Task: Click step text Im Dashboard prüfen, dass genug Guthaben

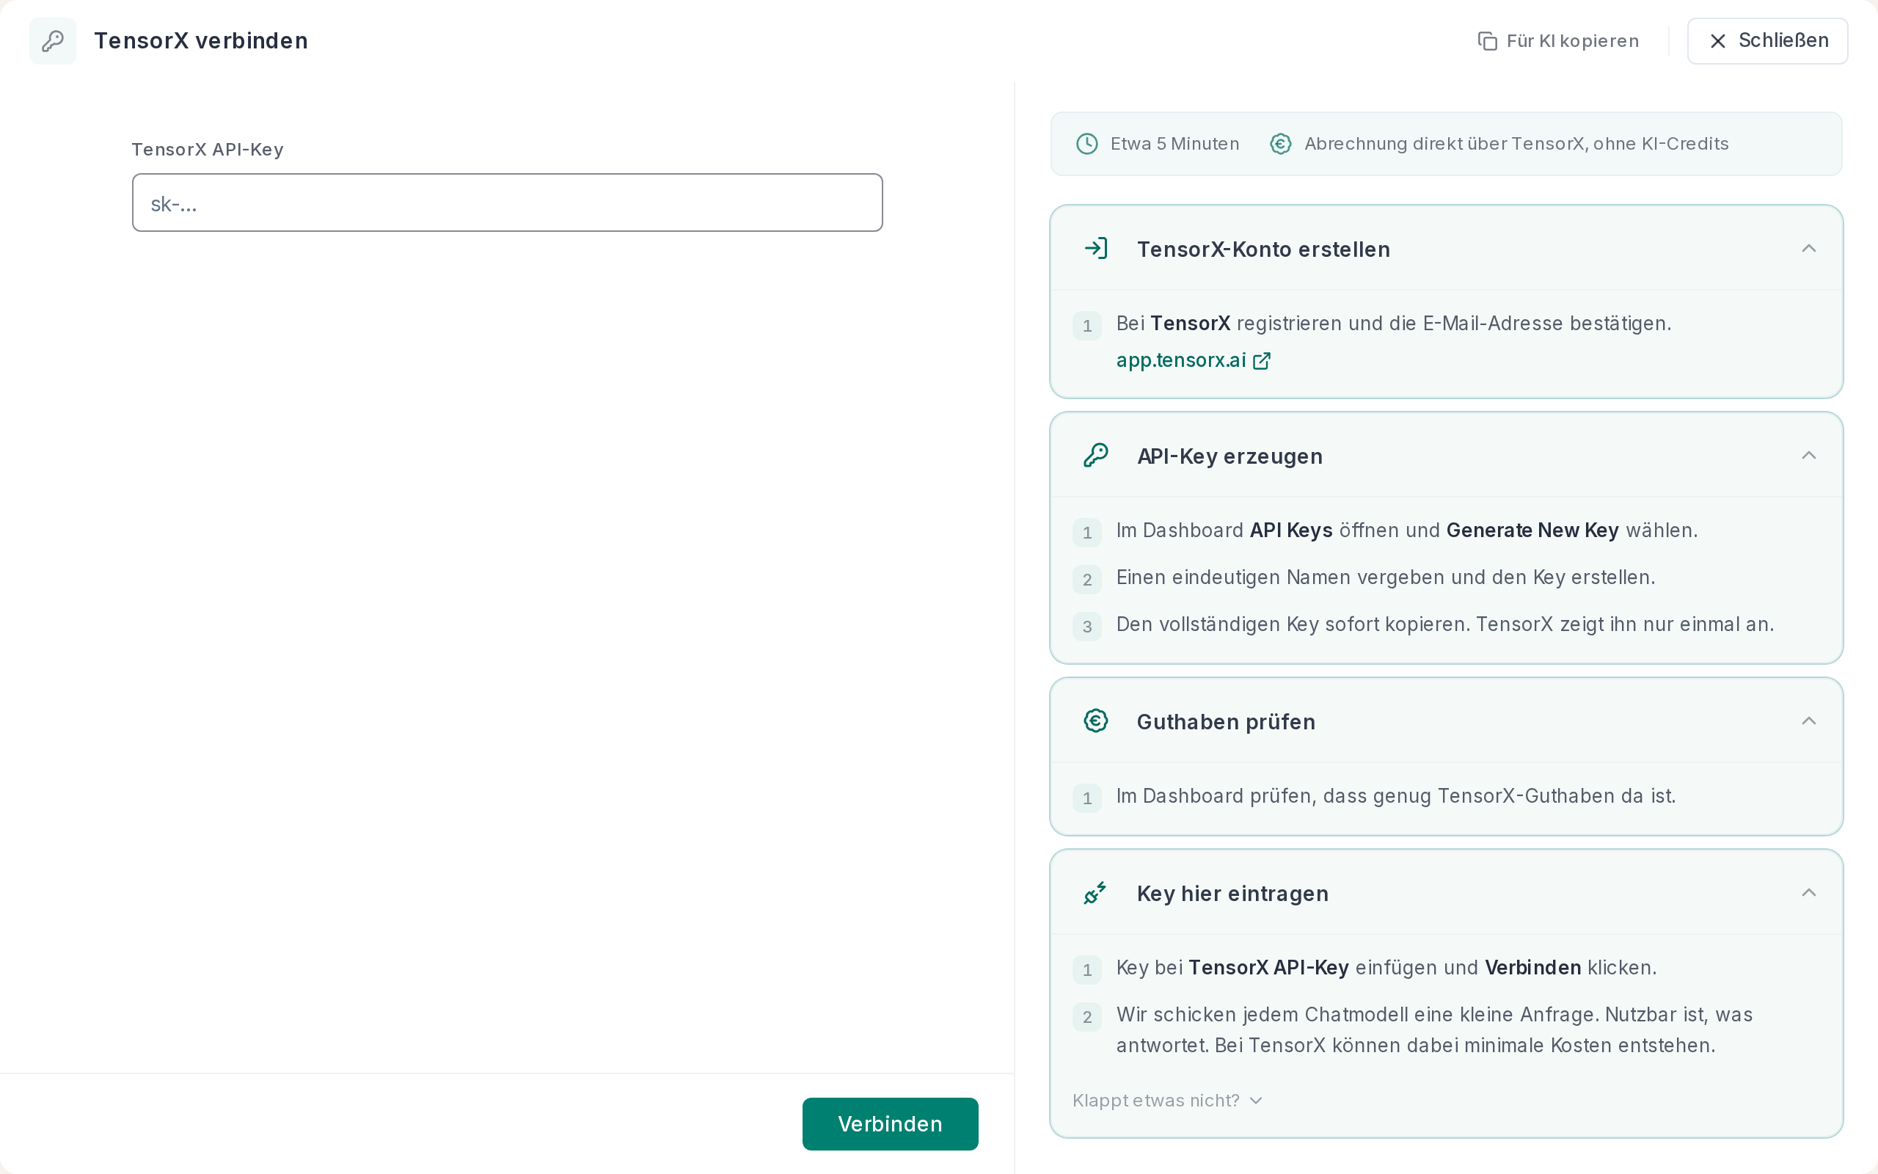Action: [x=1395, y=797]
